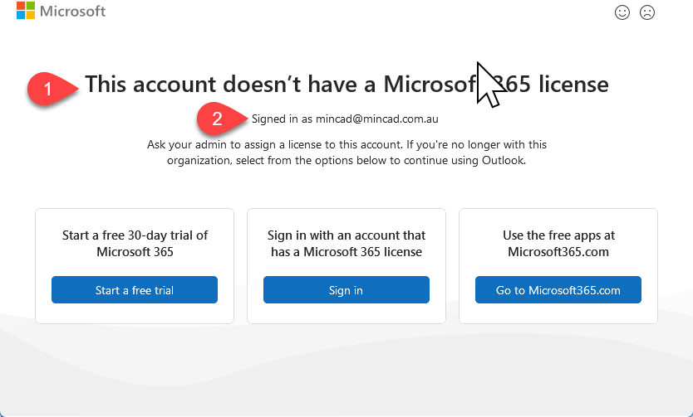Image resolution: width=693 pixels, height=417 pixels.
Task: Send happy smiley face feedback
Action: point(622,12)
